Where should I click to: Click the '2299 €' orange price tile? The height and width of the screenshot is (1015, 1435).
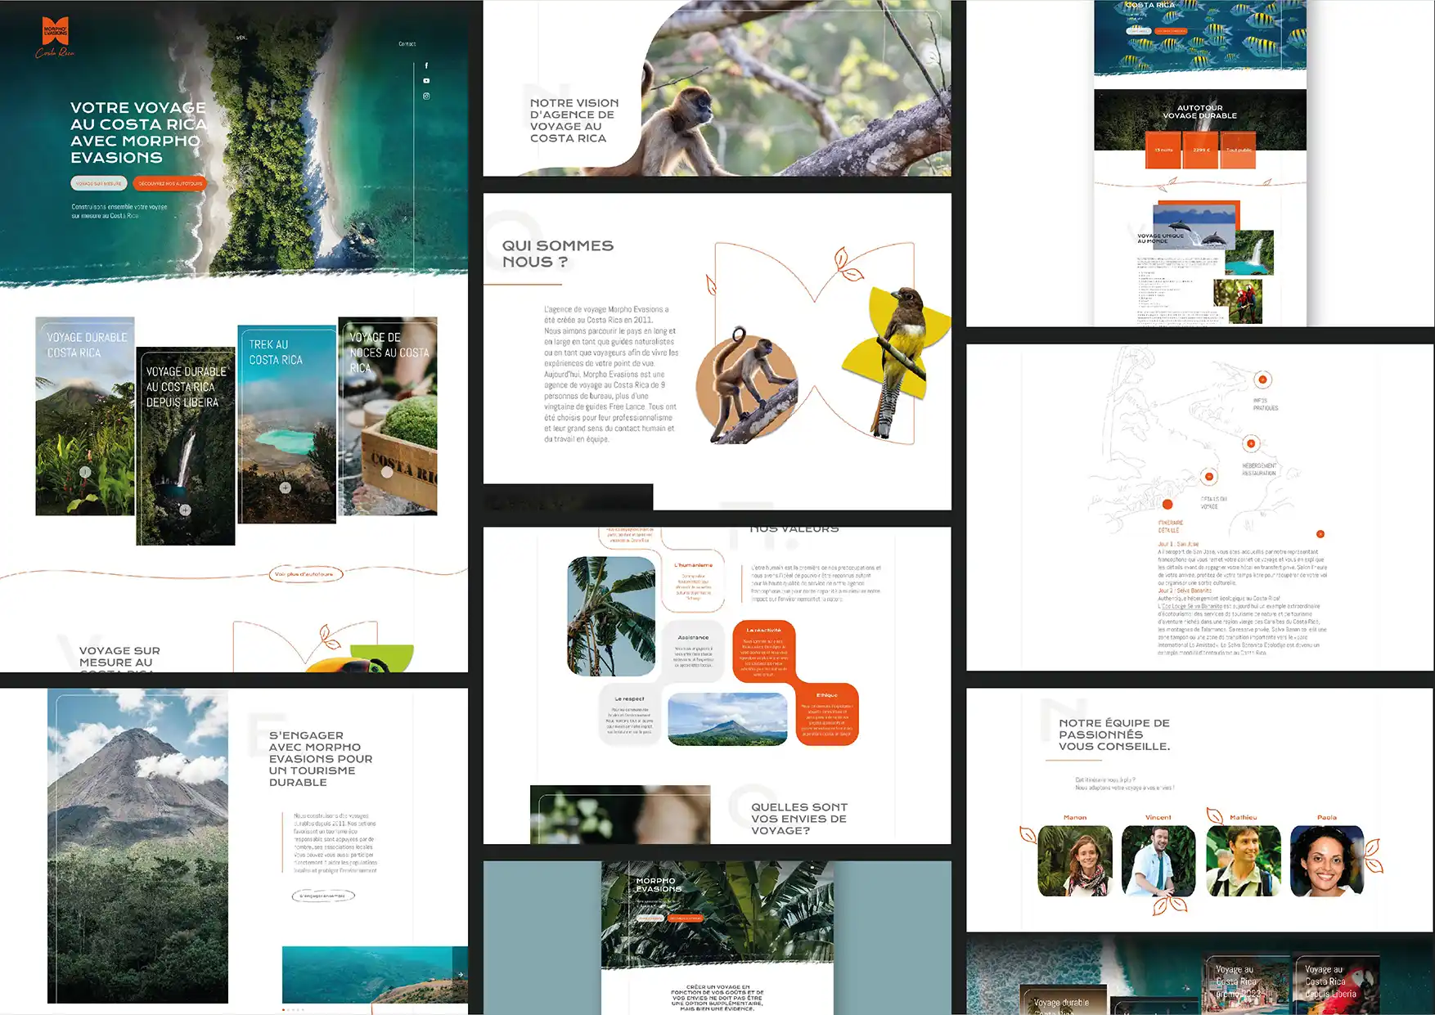click(x=1201, y=150)
